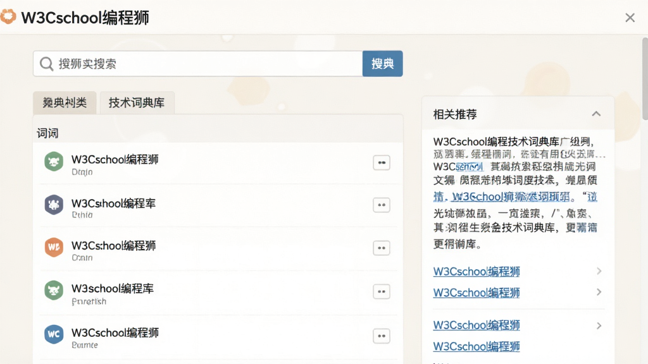Open the third W3Cschool编程狮 link in 相关推荐
This screenshot has width=648, height=364.
point(477,325)
